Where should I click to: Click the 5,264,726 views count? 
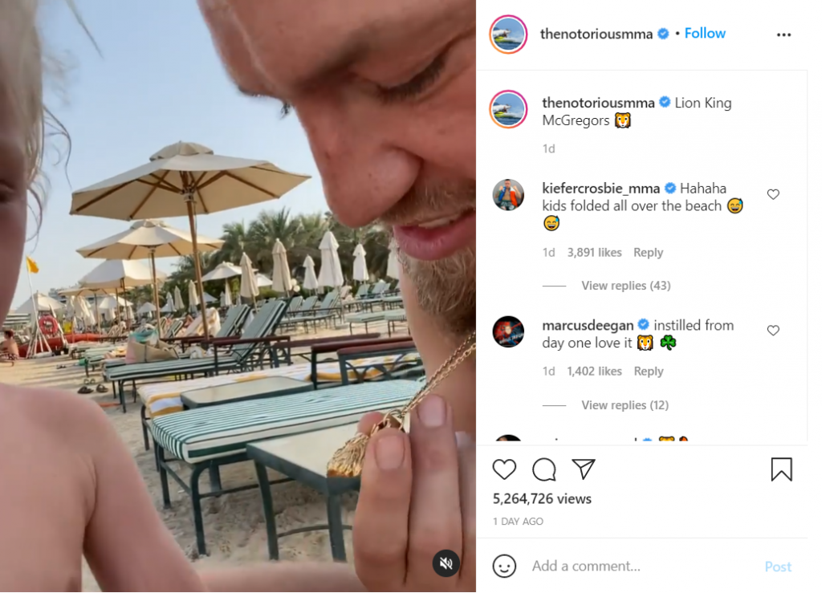541,498
